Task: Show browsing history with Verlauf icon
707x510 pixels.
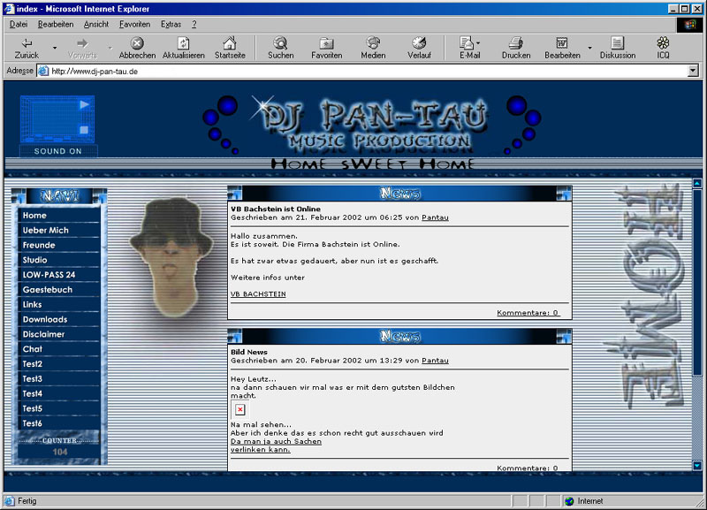Action: 420,43
